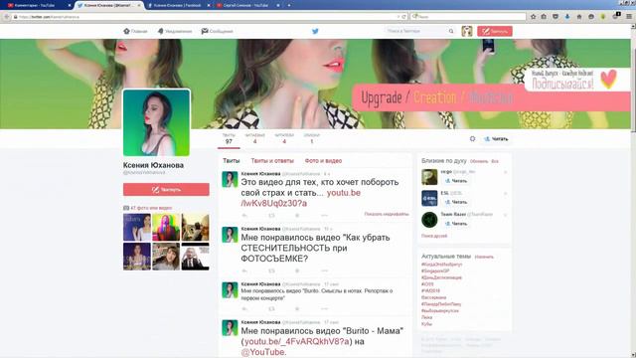
Task: Click red Твитнуть button under profile name
Action: click(x=166, y=190)
